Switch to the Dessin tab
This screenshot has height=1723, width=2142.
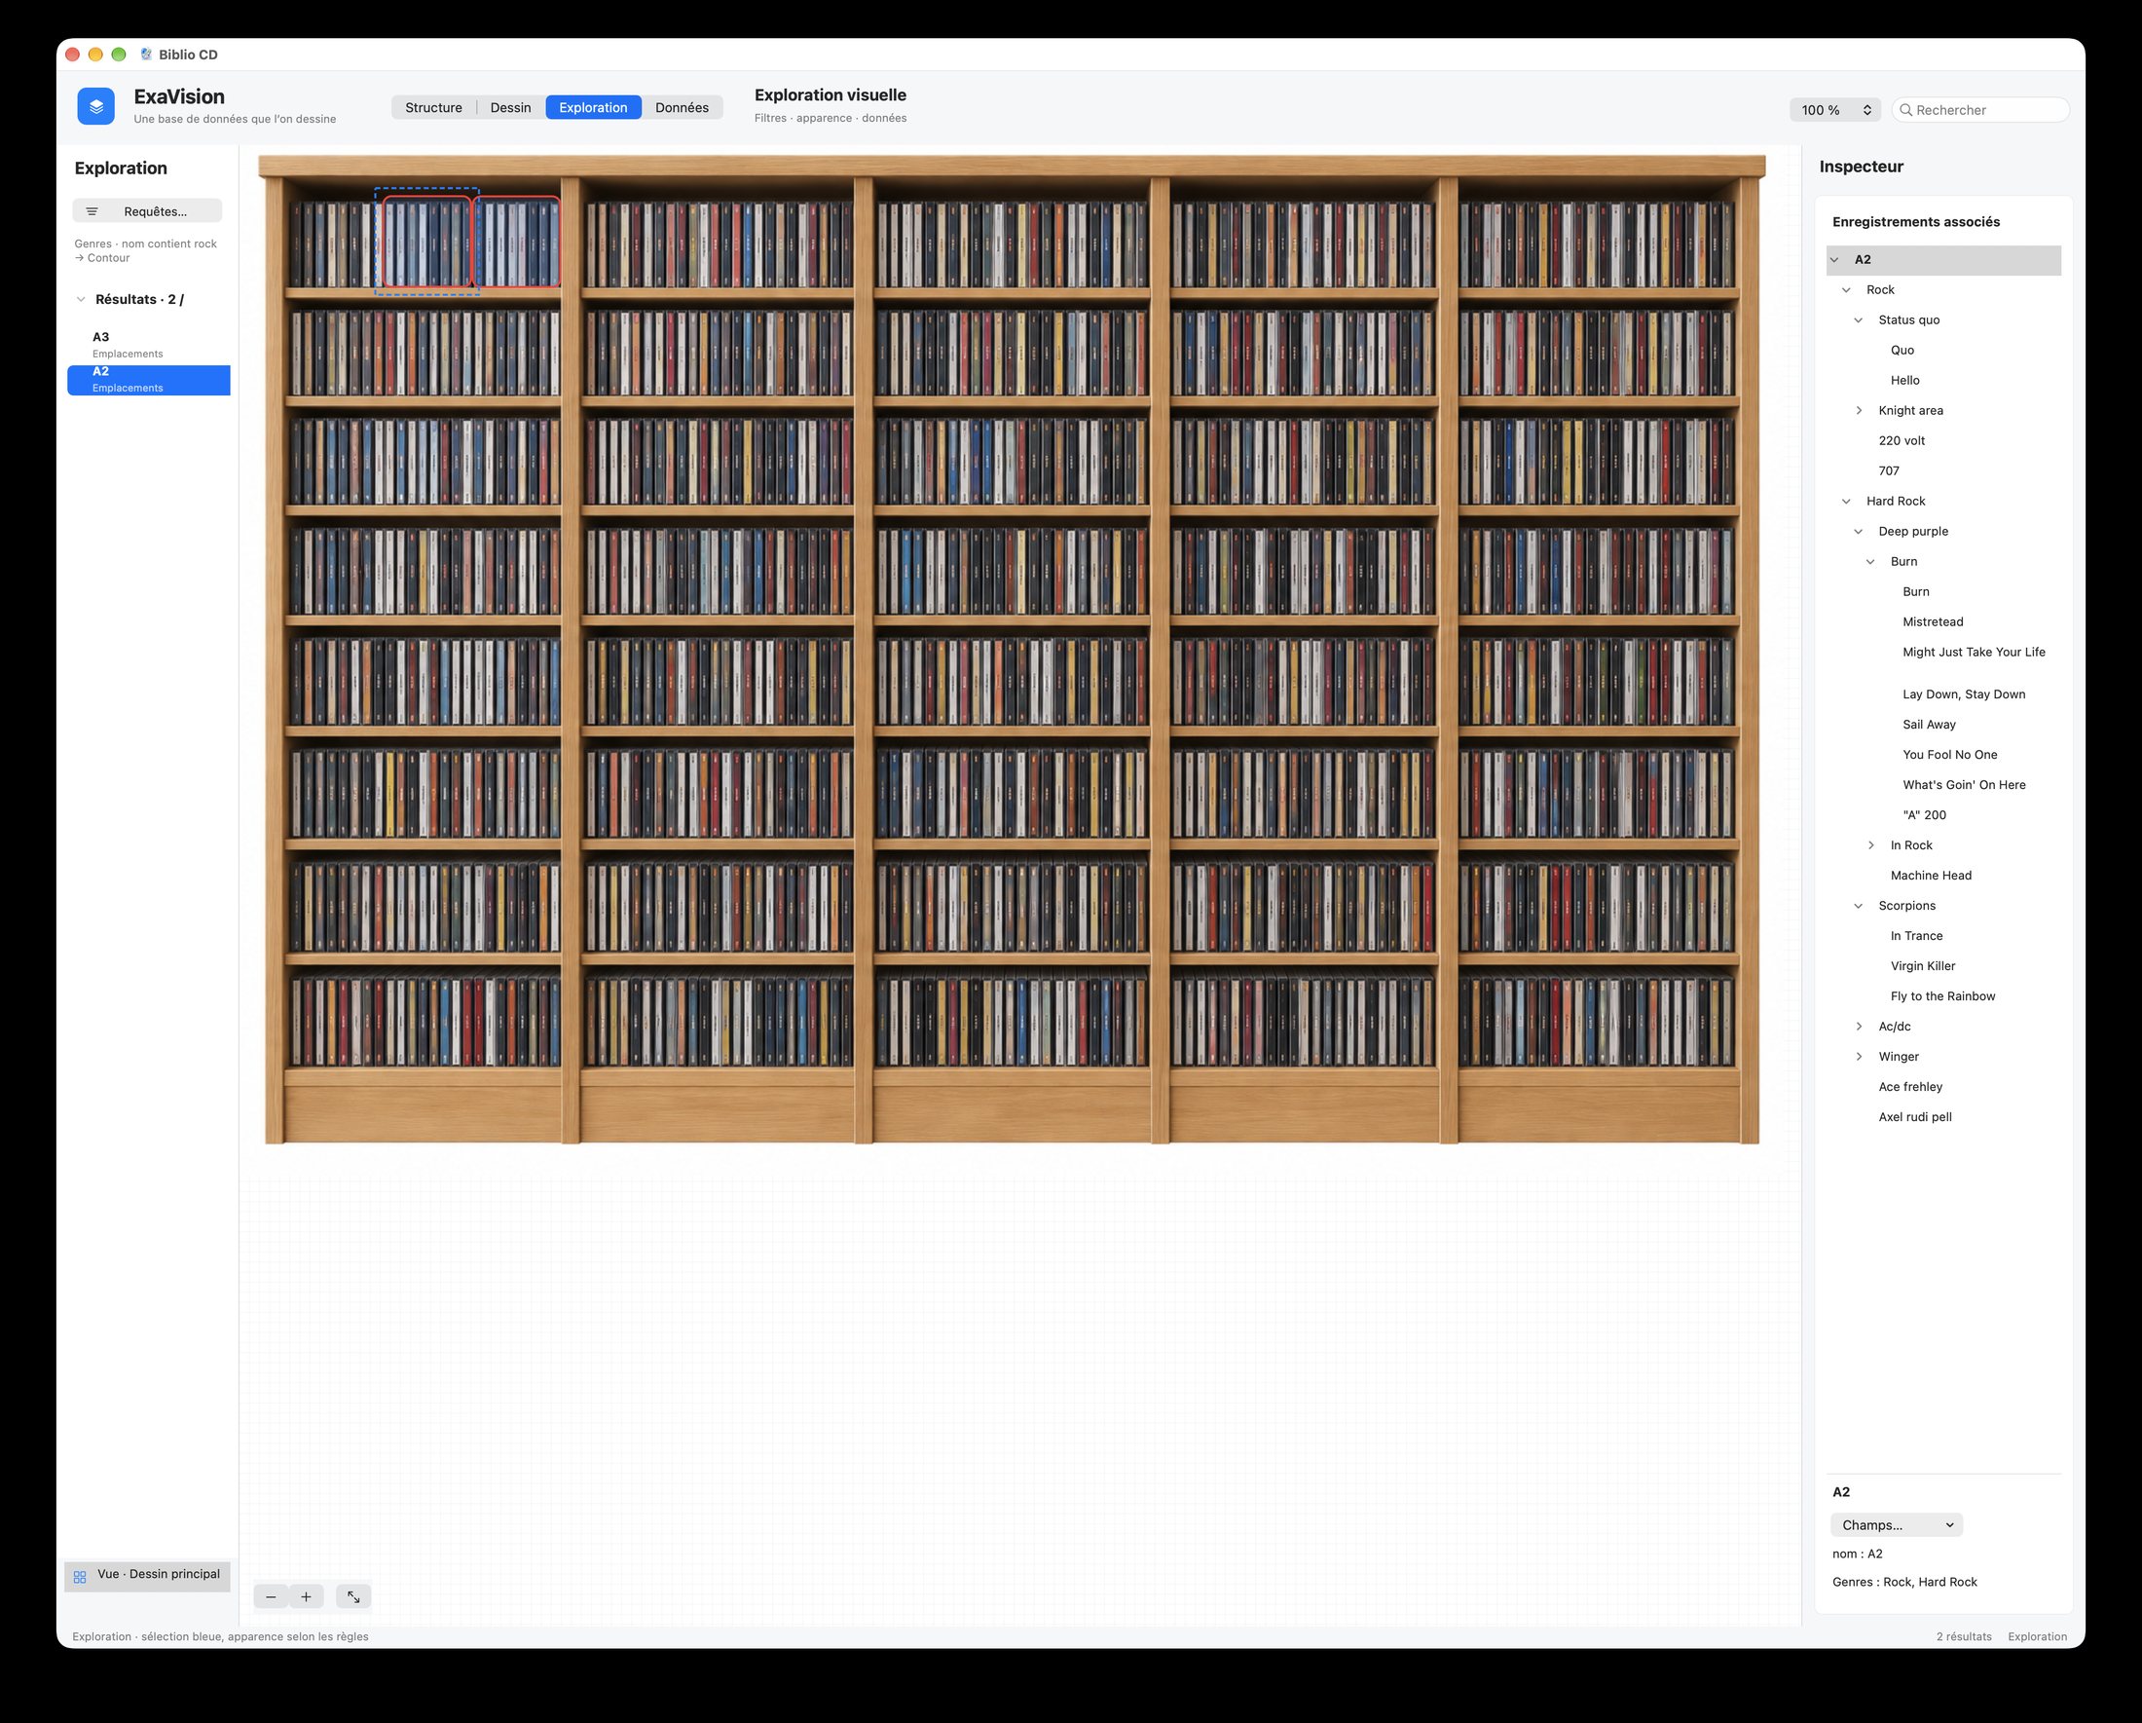[x=510, y=107]
